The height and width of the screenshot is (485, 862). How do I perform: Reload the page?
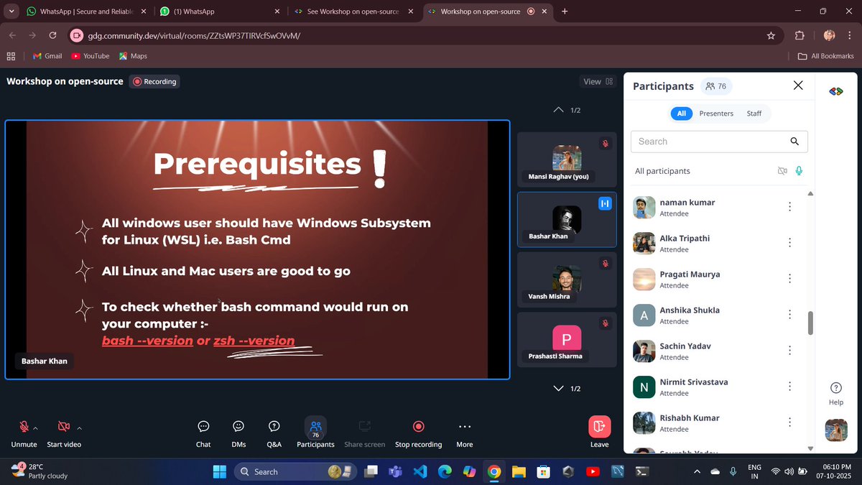(x=52, y=35)
